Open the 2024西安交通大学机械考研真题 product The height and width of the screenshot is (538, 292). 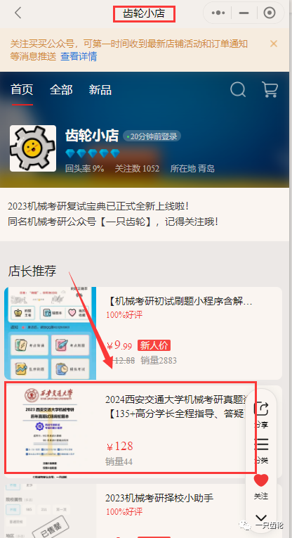pos(175,406)
